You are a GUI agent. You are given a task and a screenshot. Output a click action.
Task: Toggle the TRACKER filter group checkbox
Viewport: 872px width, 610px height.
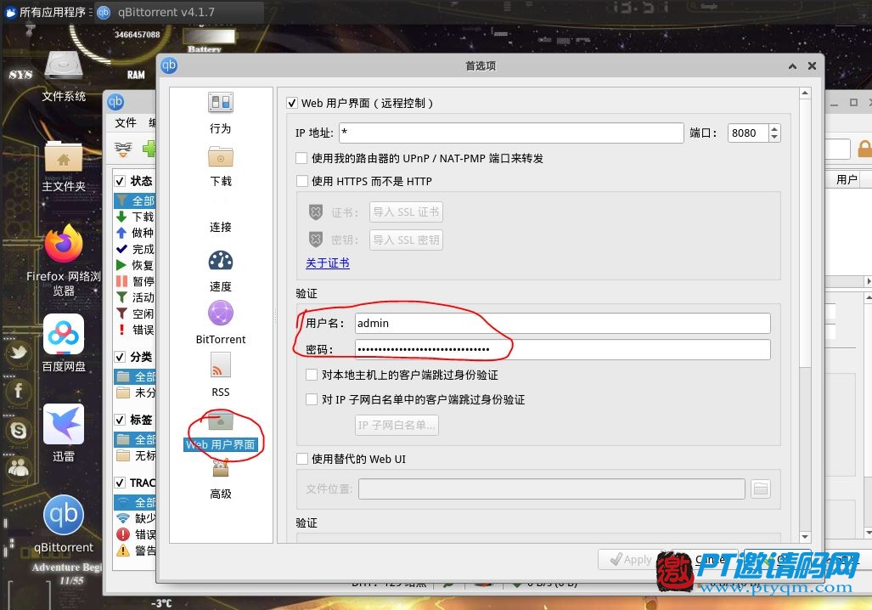120,483
